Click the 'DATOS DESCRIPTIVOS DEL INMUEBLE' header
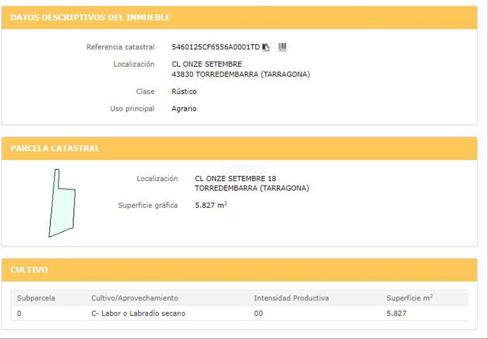The width and height of the screenshot is (488, 339). click(x=90, y=17)
